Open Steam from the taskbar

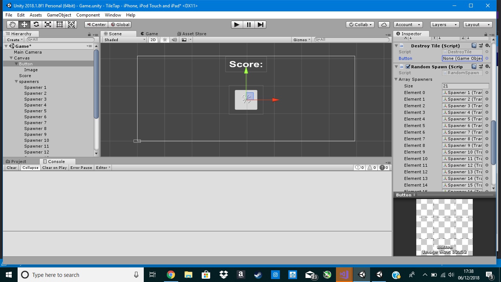tap(258, 275)
